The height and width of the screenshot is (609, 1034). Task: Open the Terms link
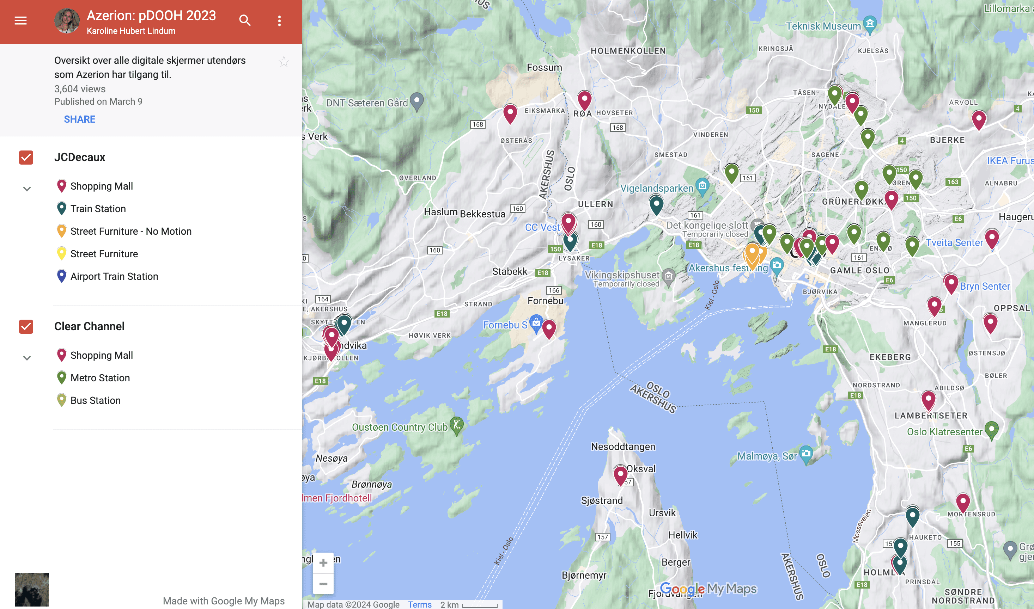coord(420,604)
